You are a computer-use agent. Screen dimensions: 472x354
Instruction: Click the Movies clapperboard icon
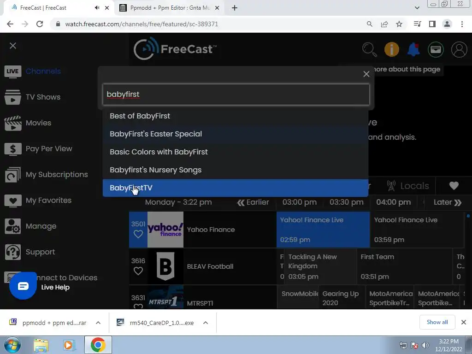[x=12, y=123]
